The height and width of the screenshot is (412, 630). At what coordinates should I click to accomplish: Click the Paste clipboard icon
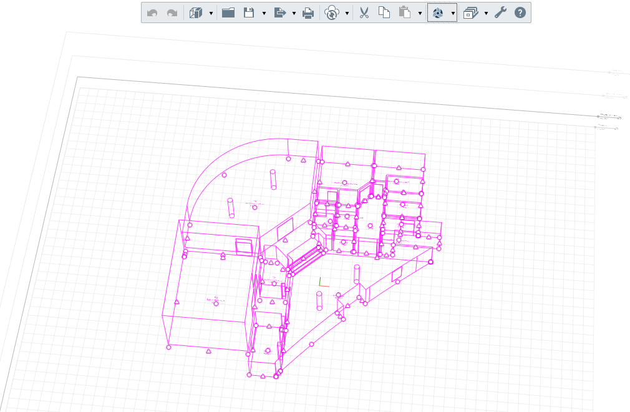(405, 13)
